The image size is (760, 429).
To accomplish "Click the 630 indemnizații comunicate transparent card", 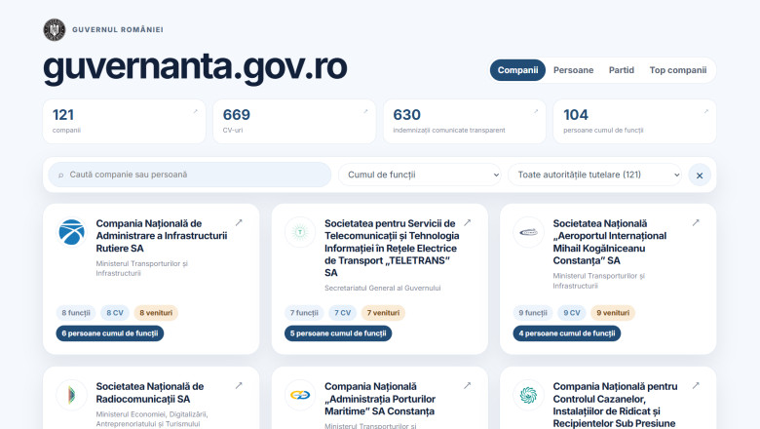I will [465, 122].
